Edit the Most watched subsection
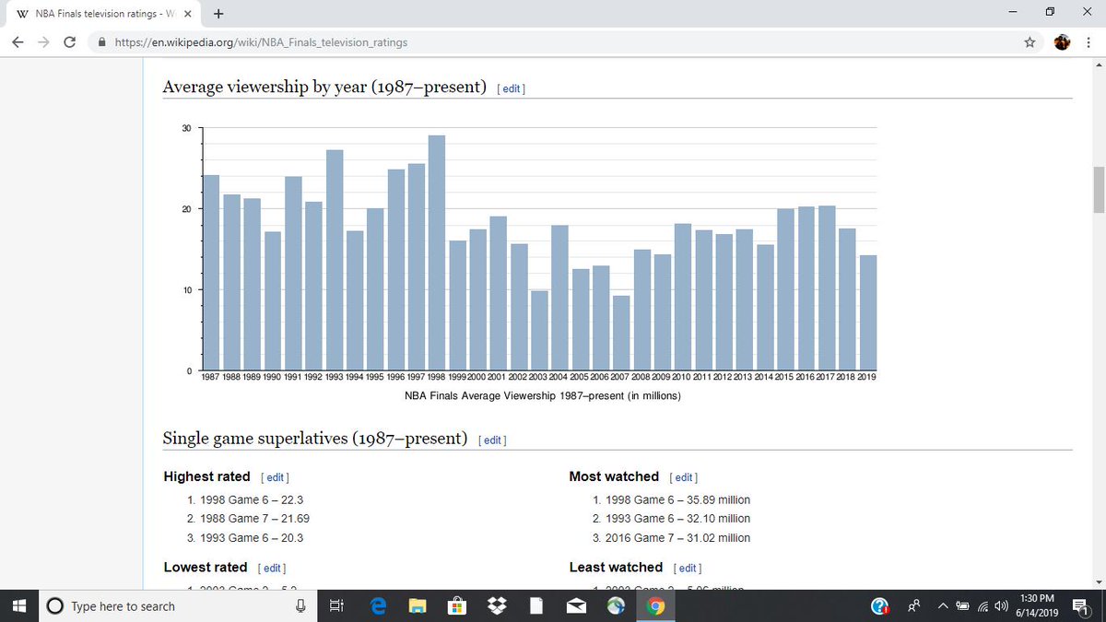Viewport: 1106px width, 622px height. click(x=683, y=477)
